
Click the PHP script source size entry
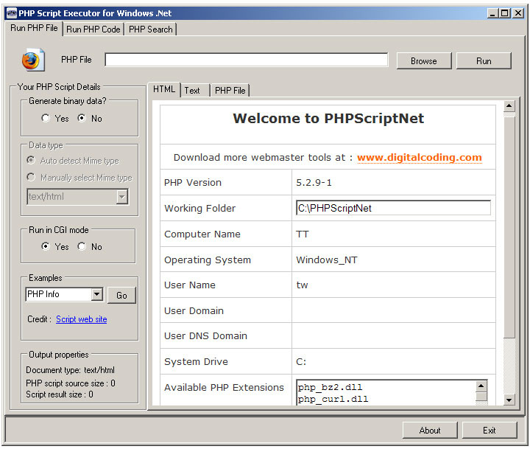pos(71,383)
